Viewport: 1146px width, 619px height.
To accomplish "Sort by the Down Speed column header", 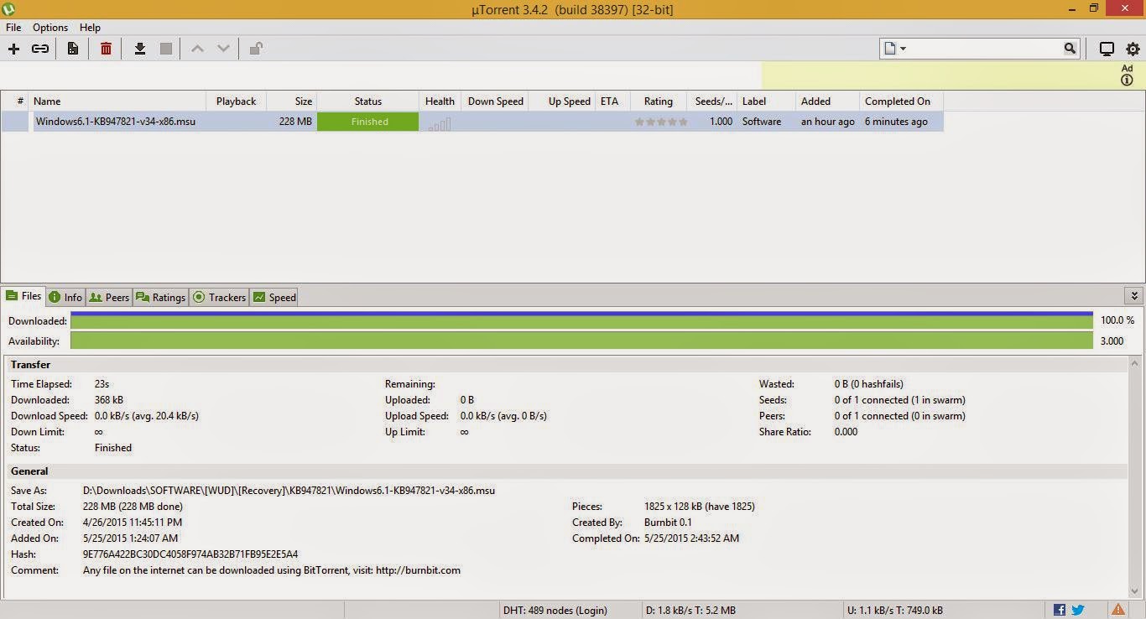I will tap(495, 101).
